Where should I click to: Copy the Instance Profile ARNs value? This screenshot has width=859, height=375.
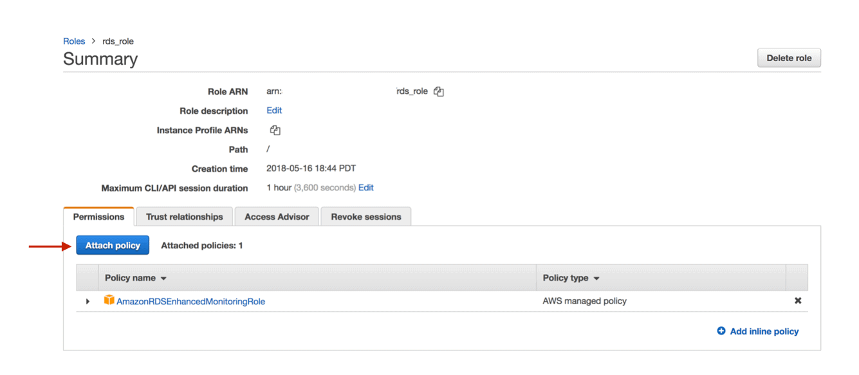pyautogui.click(x=275, y=130)
